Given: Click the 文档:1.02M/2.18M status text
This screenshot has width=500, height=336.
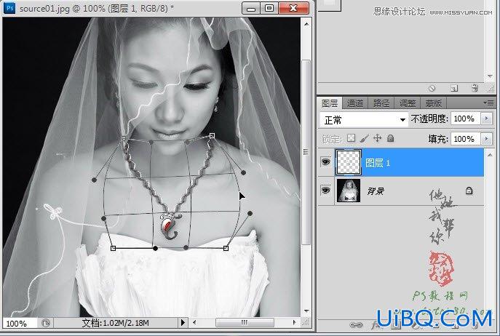Looking at the screenshot, I should [x=116, y=323].
